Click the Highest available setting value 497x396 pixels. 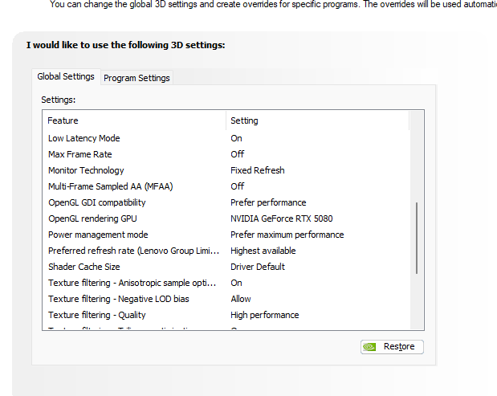[x=263, y=251]
